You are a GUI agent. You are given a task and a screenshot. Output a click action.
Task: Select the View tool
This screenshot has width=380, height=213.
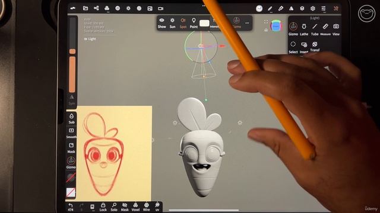tap(336, 29)
